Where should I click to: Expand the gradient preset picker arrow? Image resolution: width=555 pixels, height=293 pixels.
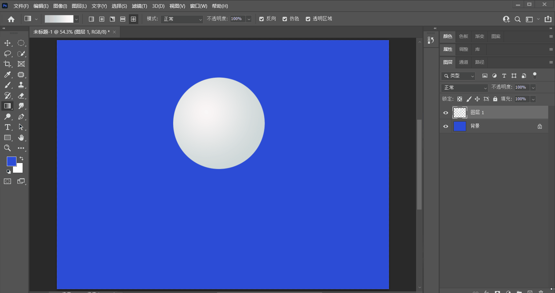(77, 19)
